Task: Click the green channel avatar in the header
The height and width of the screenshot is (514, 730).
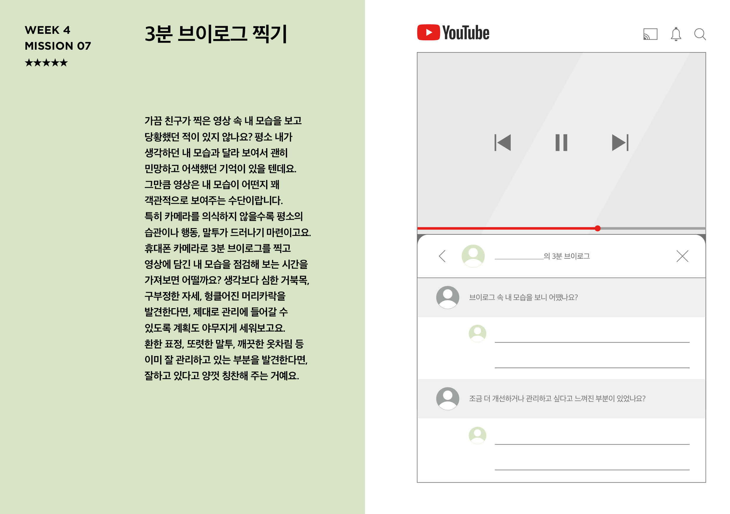Action: [473, 256]
